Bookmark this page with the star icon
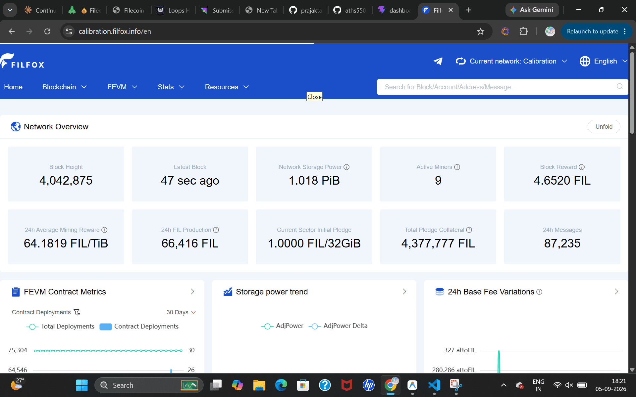The height and width of the screenshot is (397, 636). (480, 31)
